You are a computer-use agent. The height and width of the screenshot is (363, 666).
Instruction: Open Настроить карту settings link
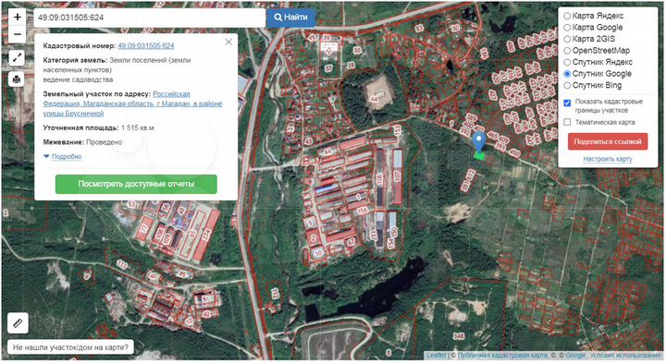[x=608, y=159]
